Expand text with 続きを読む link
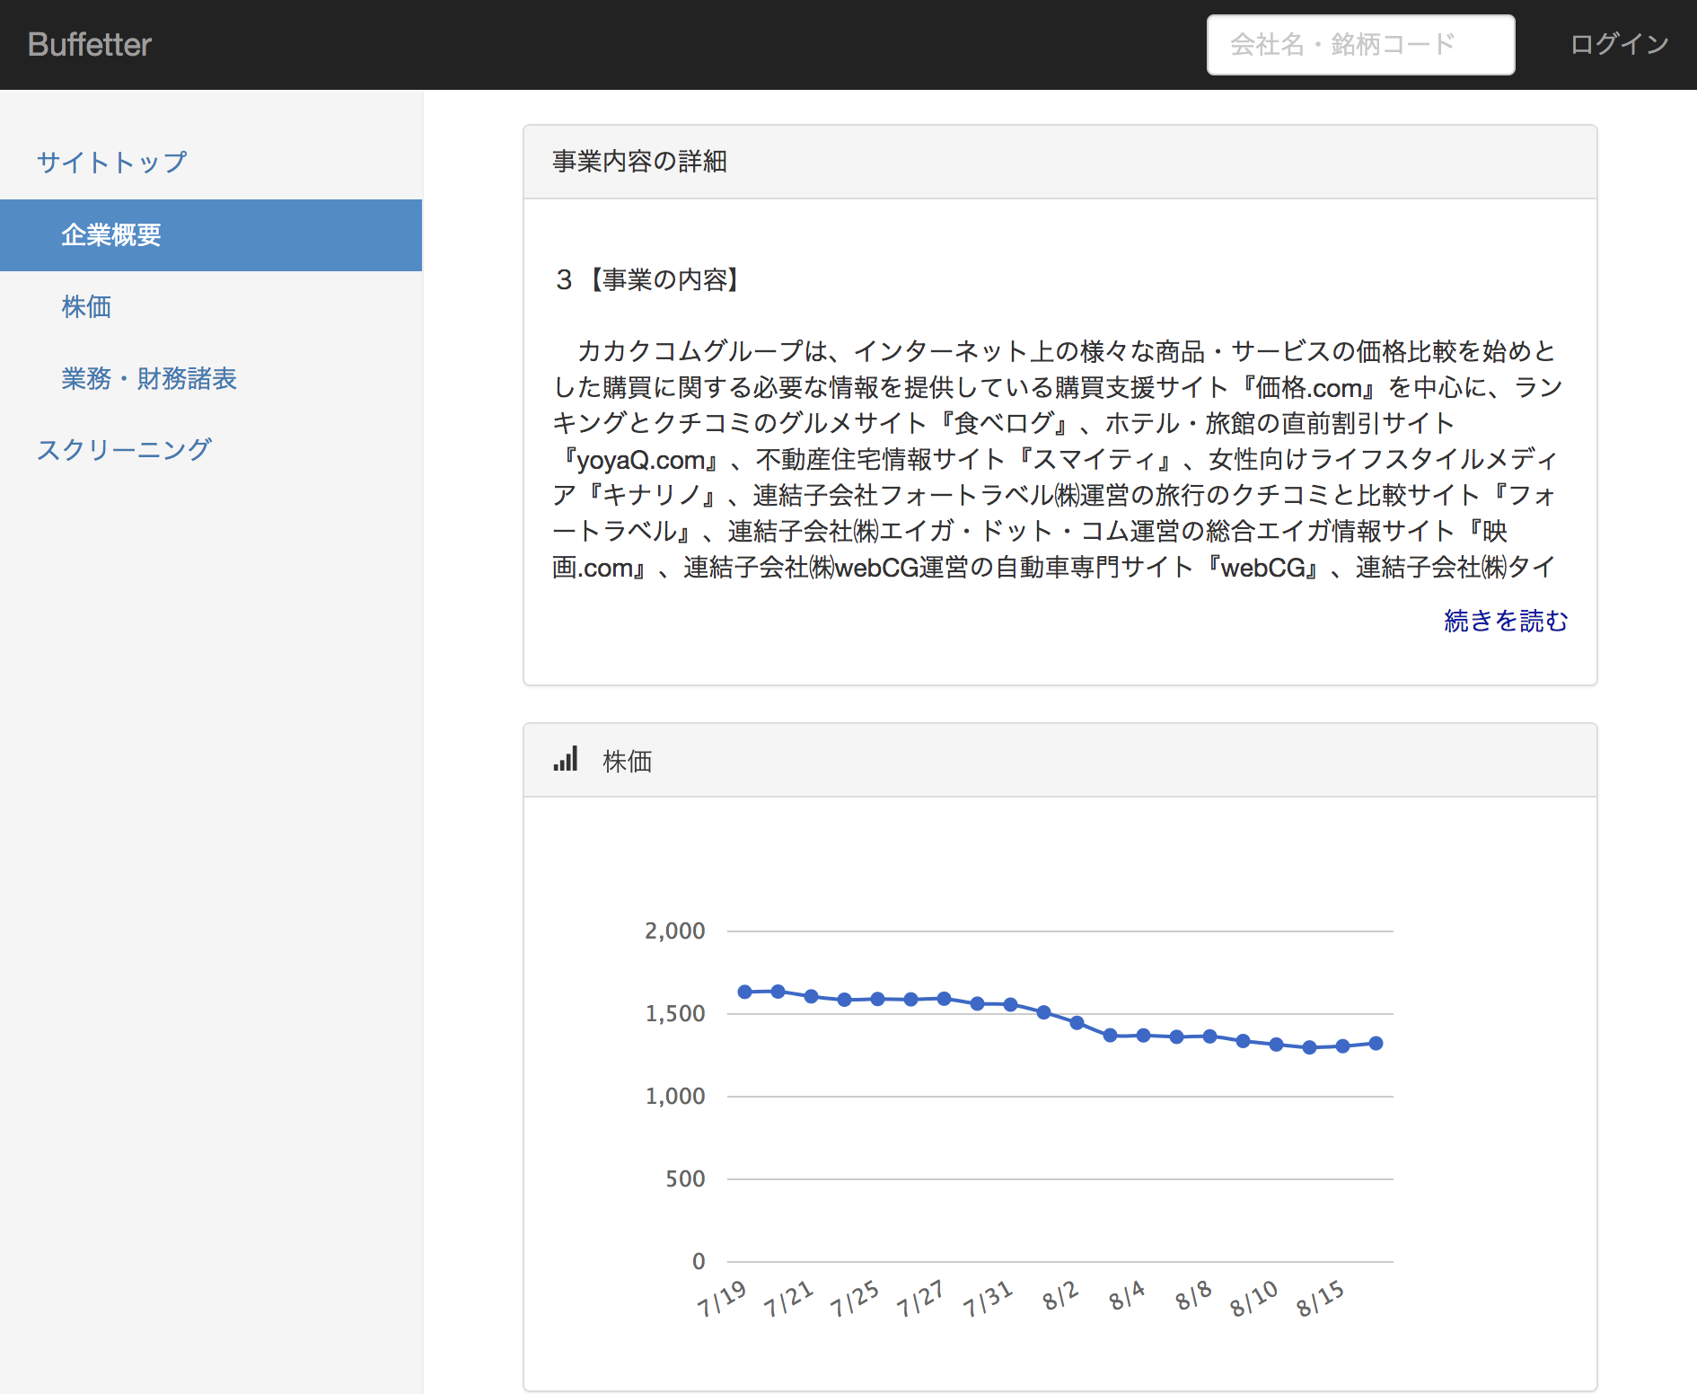 1505,621
